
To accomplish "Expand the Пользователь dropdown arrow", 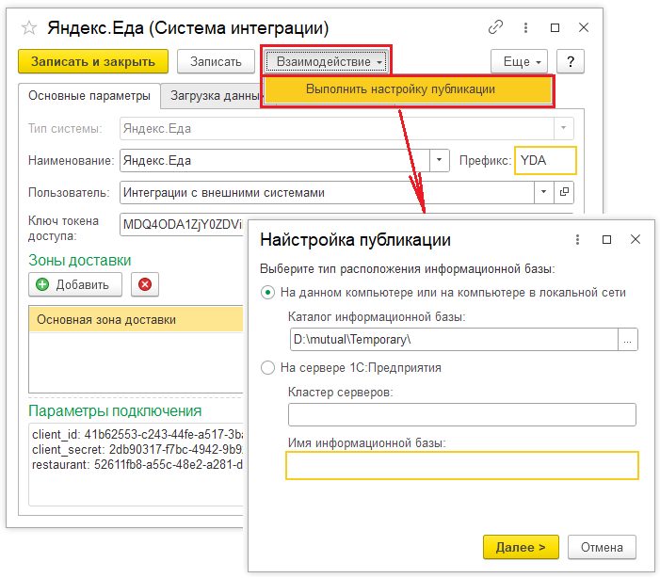I will (543, 192).
